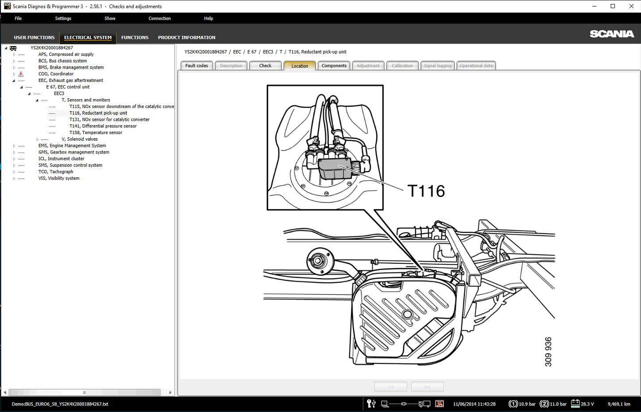Click the vehicle icon beside YS2K4X20001884267
Screen dimensions: 641x412
pyautogui.click(x=13, y=48)
